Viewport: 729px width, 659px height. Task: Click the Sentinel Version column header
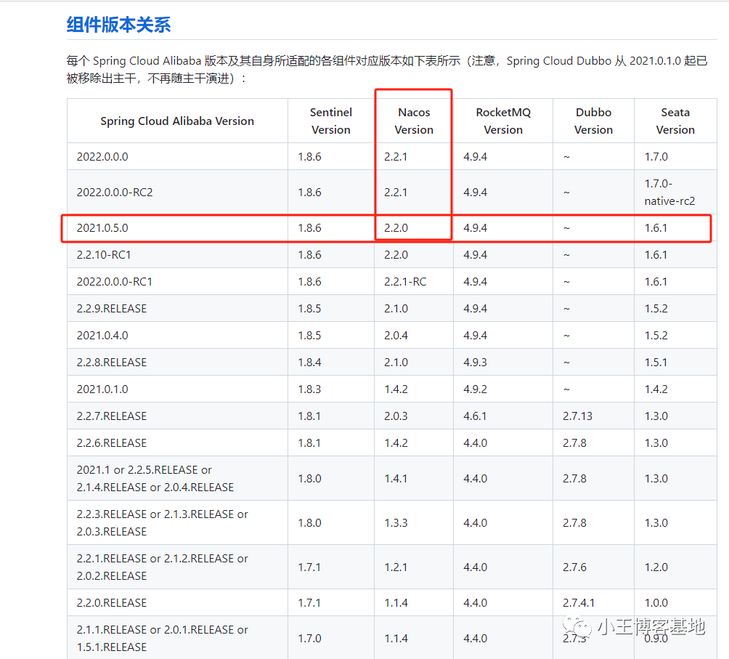click(x=330, y=121)
